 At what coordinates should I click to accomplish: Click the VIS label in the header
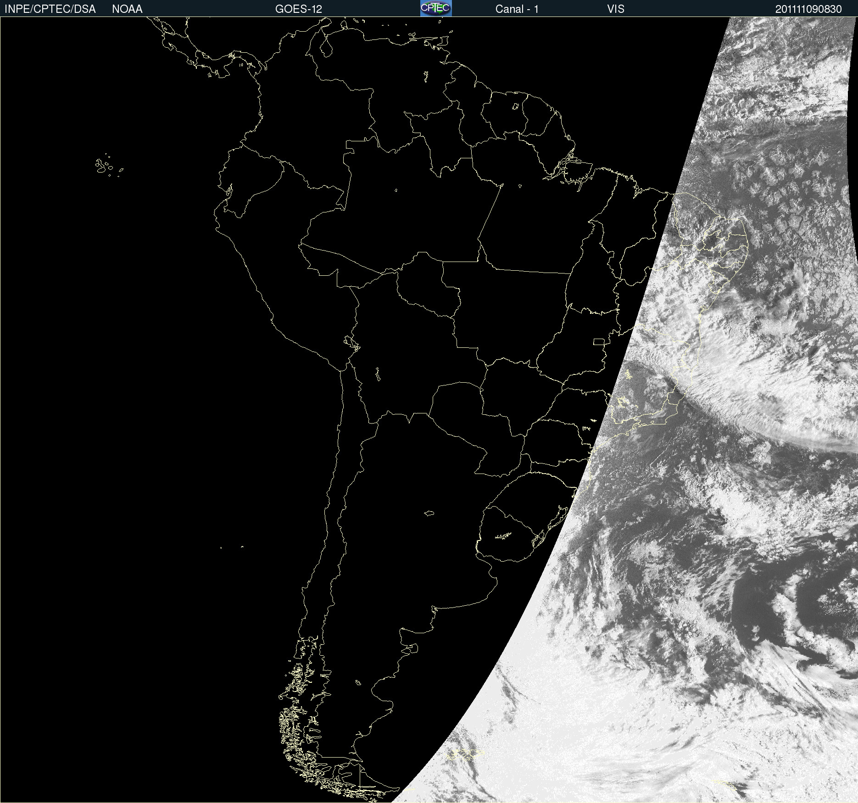[x=616, y=9]
